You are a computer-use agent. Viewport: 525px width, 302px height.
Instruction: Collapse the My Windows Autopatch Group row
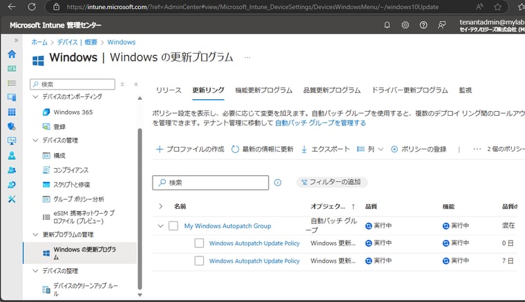[x=161, y=226]
